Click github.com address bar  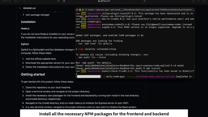104,1
